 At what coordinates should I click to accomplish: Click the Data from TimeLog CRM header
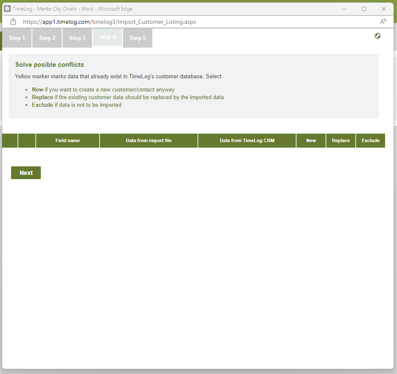247,141
